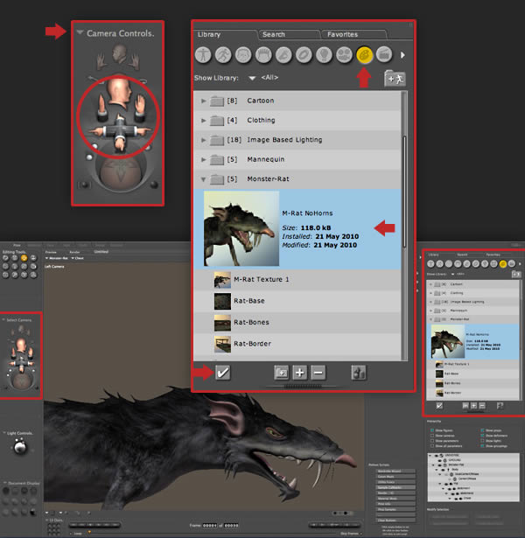525x538 pixels.
Task: Toggle the Show cameras checkbox
Action: coord(432,436)
